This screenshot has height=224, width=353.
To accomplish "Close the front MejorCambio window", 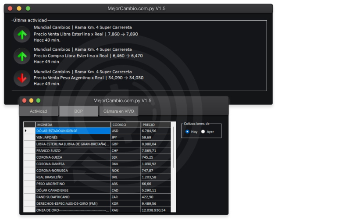I will tap(25, 100).
